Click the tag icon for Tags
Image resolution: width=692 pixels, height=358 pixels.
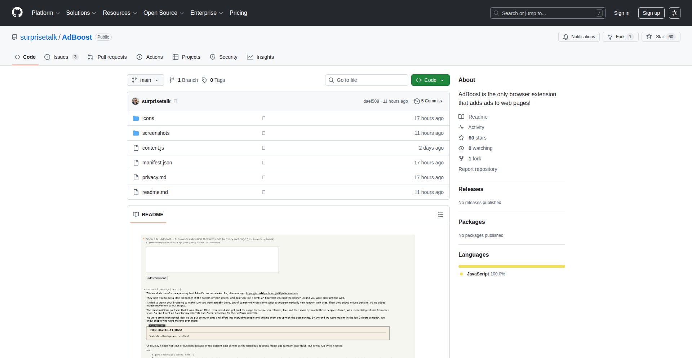pyautogui.click(x=204, y=80)
